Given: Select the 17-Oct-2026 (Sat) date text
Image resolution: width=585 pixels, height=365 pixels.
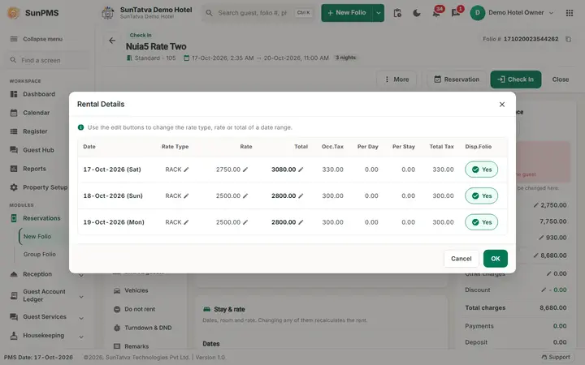Looking at the screenshot, I should [x=112, y=170].
